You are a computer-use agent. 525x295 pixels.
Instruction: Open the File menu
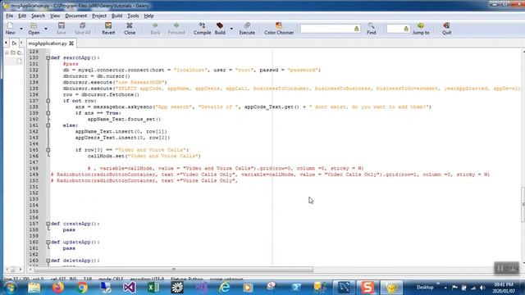click(9, 16)
